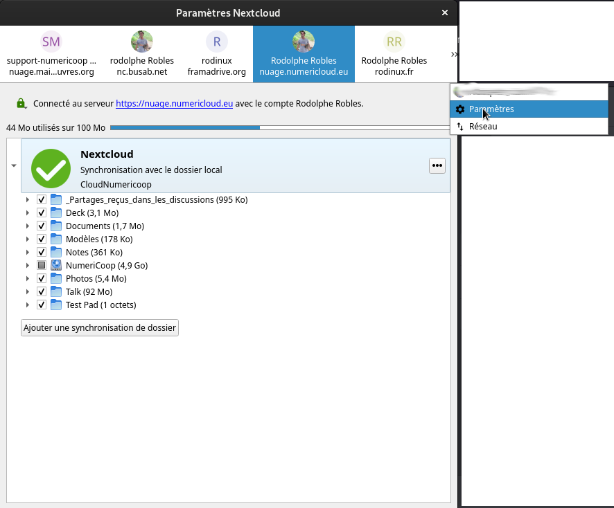Click the Photos folder icon
The height and width of the screenshot is (508, 614).
pyautogui.click(x=56, y=278)
